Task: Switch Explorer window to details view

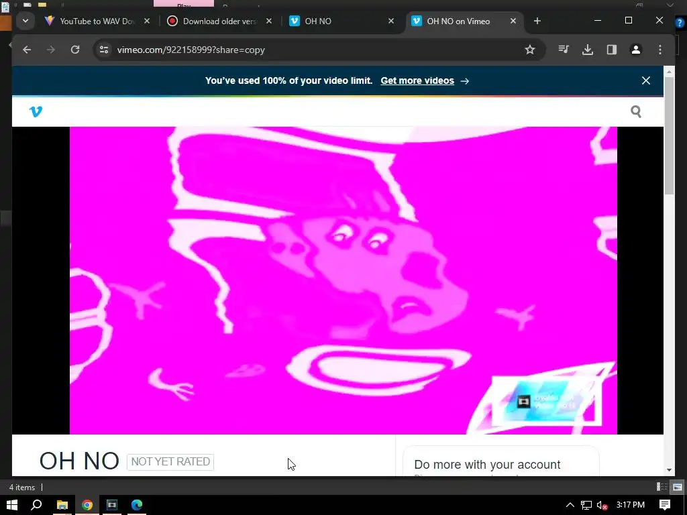Action: [x=662, y=487]
